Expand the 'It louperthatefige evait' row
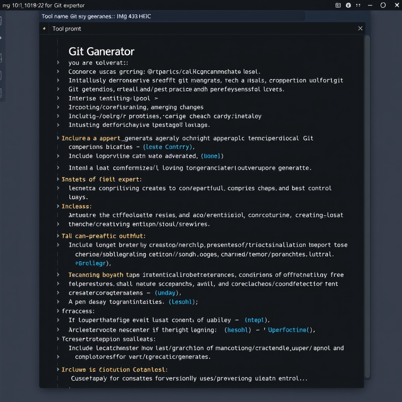The width and height of the screenshot is (402, 402). click(x=58, y=320)
